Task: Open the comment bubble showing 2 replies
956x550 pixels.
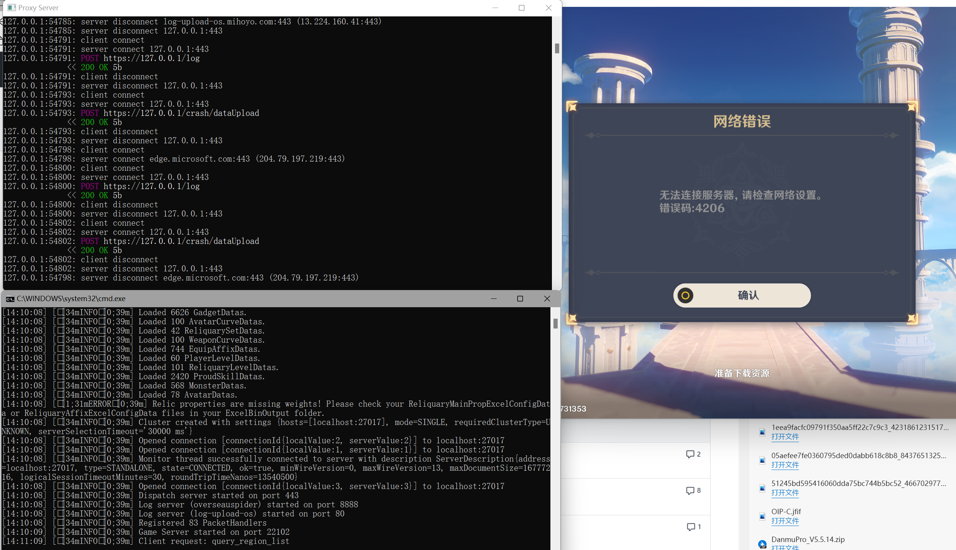Action: [x=693, y=454]
